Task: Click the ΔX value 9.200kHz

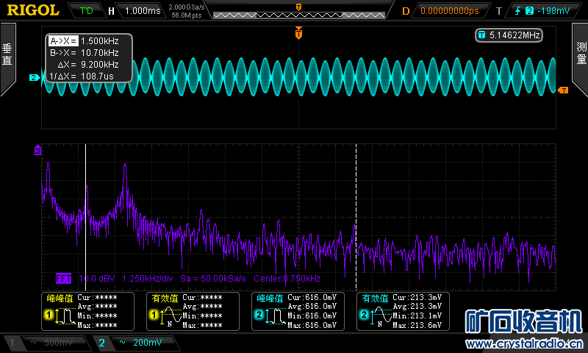Action: tap(99, 64)
